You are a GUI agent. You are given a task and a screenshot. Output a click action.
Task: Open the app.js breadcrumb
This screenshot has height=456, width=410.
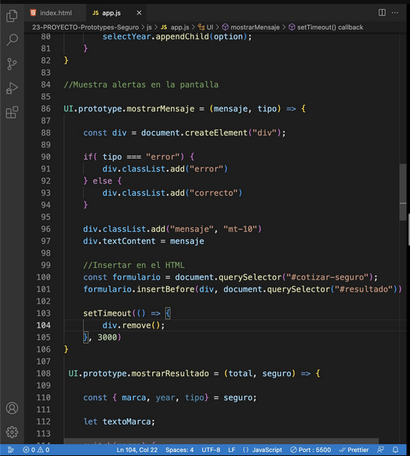pyautogui.click(x=175, y=27)
